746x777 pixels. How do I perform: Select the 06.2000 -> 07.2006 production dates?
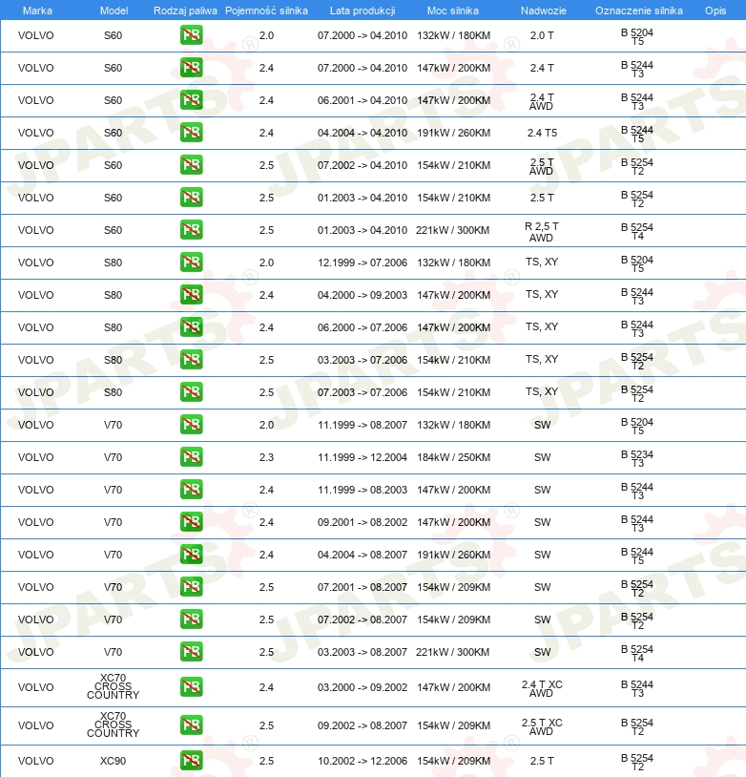point(363,327)
